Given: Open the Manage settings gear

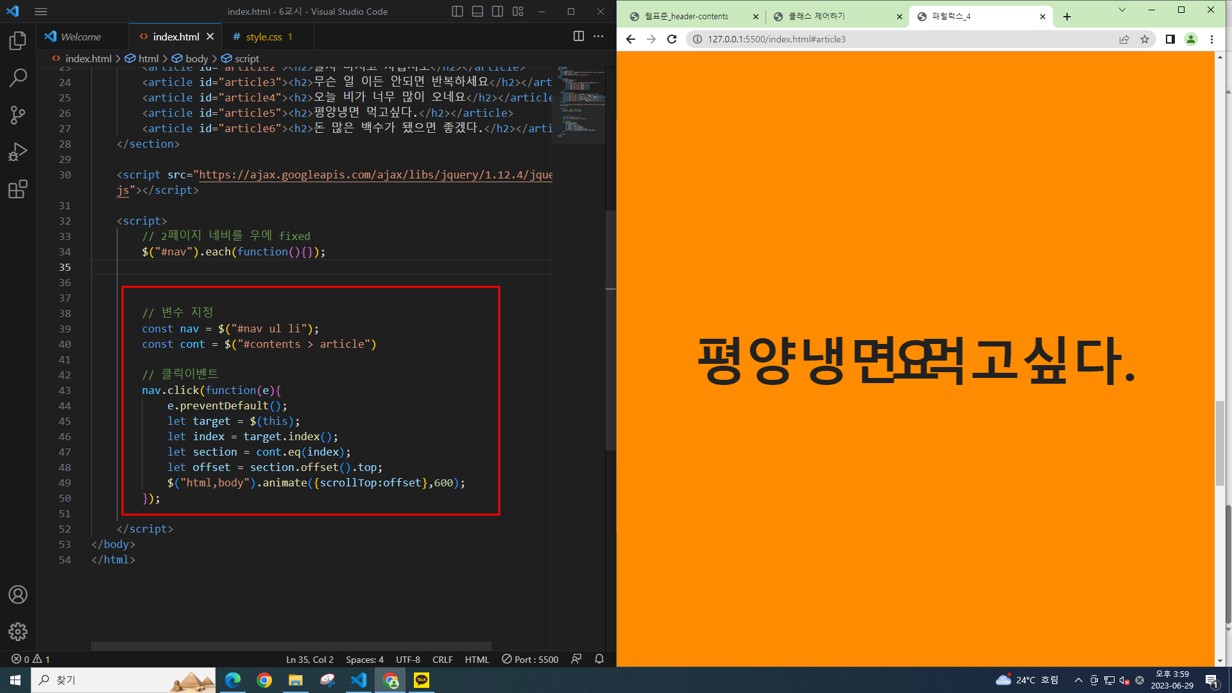Looking at the screenshot, I should tap(18, 631).
